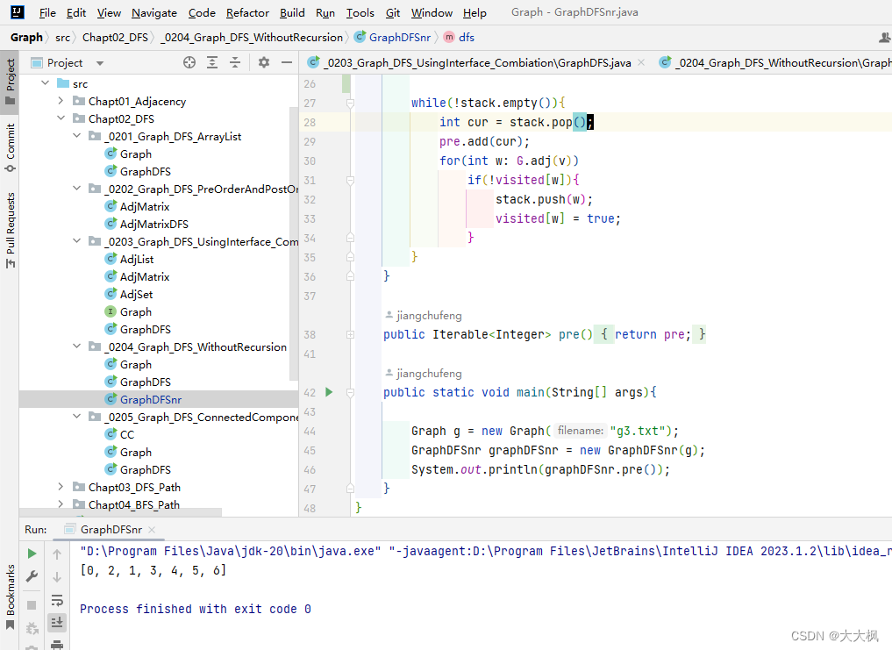Viewport: 892px width, 650px height.
Task: Click dfs method breadcrumb
Action: 459,38
